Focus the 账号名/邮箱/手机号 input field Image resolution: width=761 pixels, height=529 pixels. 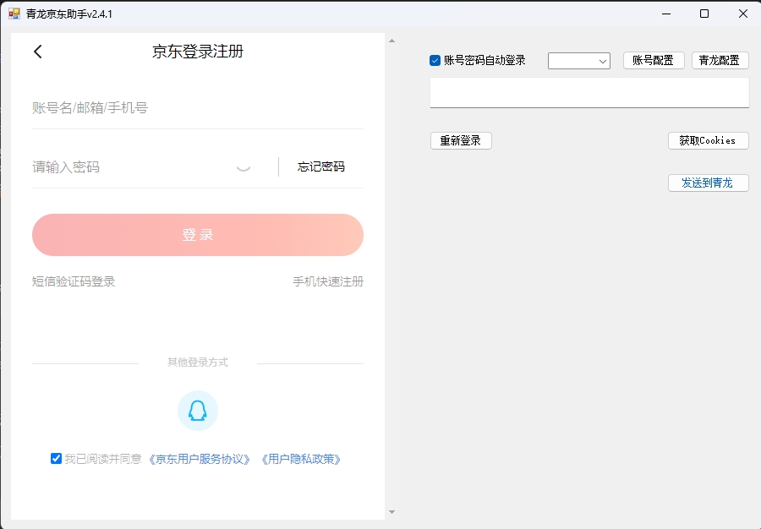[198, 107]
